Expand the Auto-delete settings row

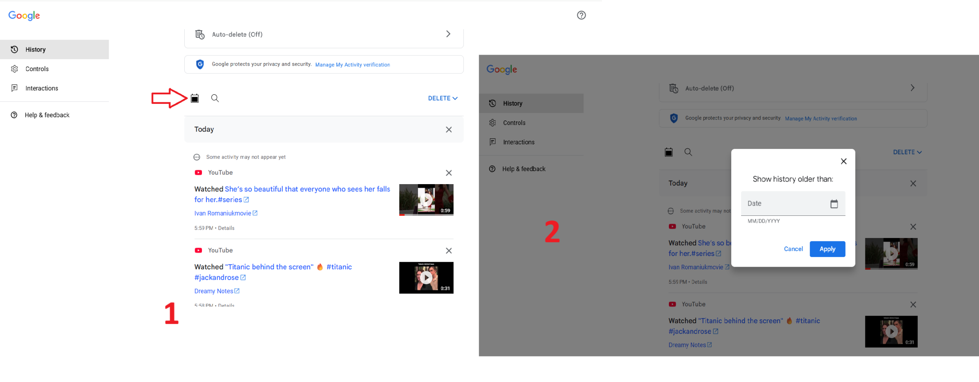[x=448, y=34]
